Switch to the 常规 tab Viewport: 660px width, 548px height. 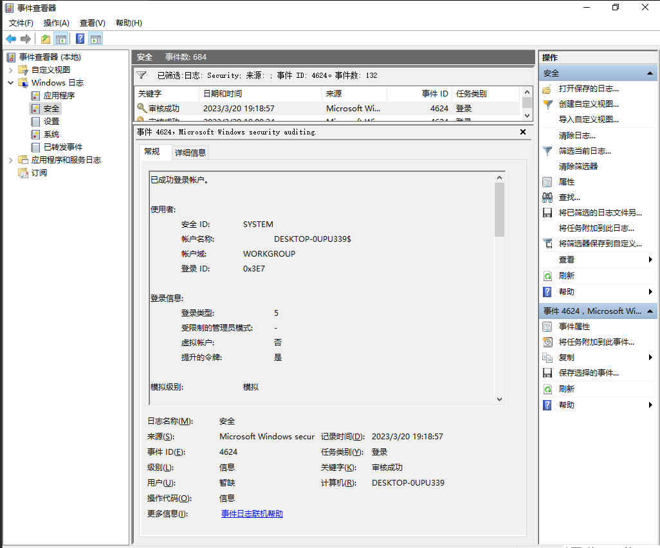(x=152, y=152)
